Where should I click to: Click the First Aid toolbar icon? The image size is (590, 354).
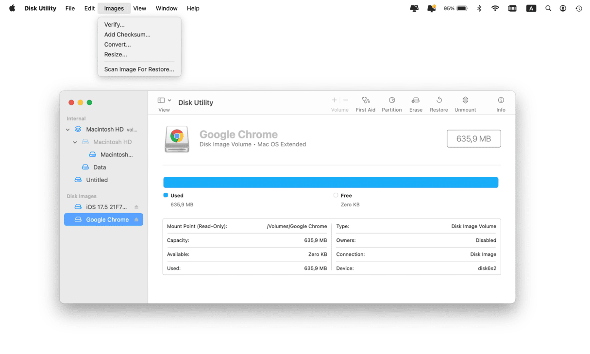(x=366, y=101)
